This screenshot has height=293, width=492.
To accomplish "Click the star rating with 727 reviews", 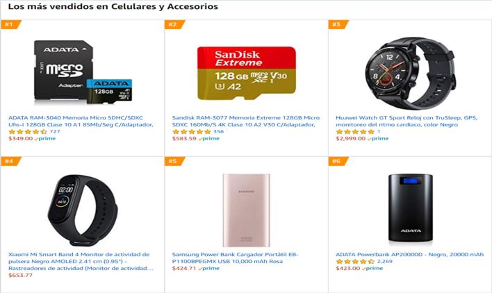I will coord(28,131).
